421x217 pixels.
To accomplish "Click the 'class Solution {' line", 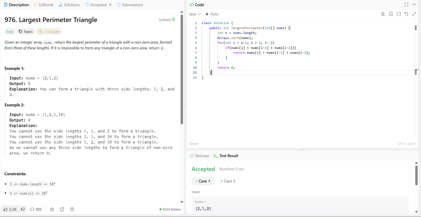I will (217, 23).
